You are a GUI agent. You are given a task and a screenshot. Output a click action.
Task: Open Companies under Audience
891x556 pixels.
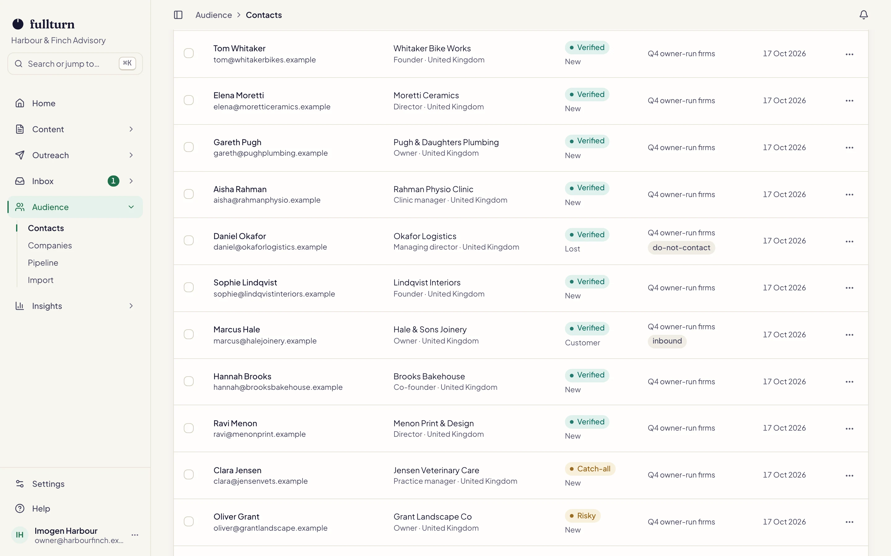click(x=50, y=245)
